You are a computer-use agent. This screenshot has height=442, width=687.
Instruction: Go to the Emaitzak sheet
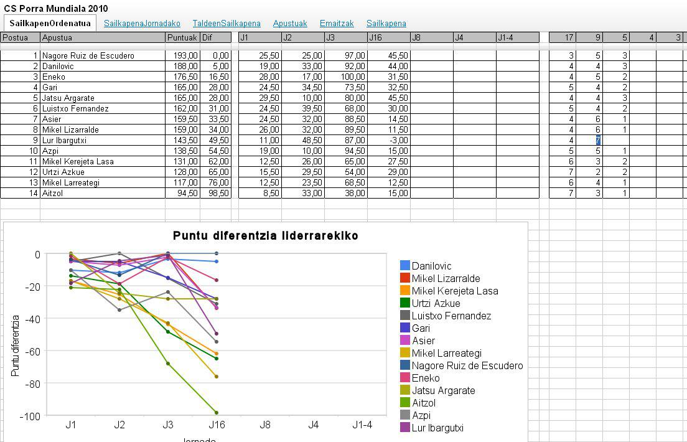[x=337, y=23]
